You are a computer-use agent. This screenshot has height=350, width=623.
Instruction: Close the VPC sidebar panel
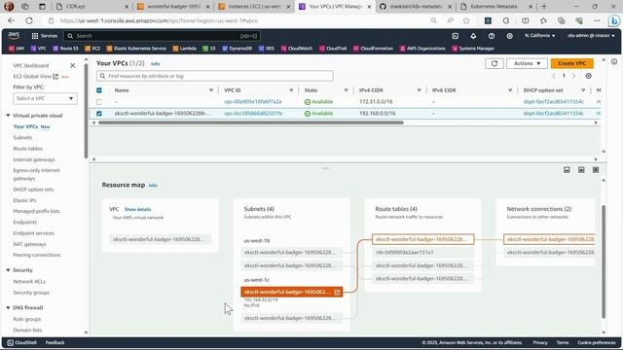(72, 65)
